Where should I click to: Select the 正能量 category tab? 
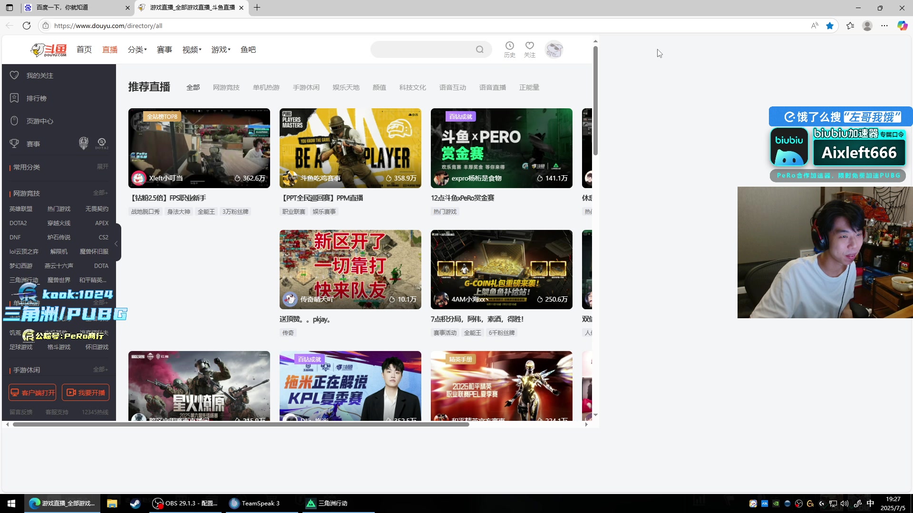[x=529, y=87]
